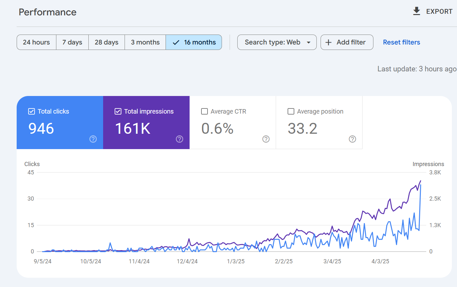Open help icon on Average position card

click(x=352, y=139)
